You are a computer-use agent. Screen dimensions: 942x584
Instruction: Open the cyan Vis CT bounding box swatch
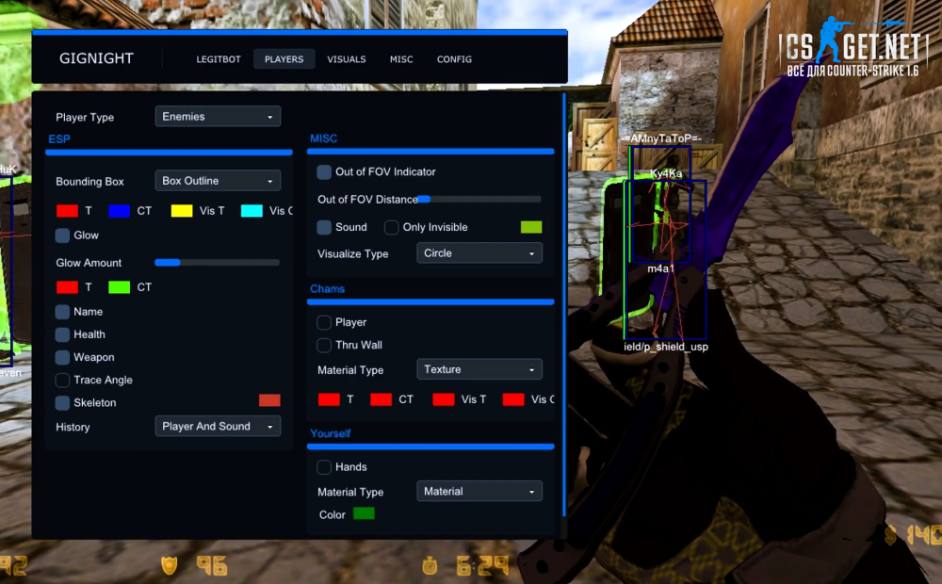[x=252, y=211]
